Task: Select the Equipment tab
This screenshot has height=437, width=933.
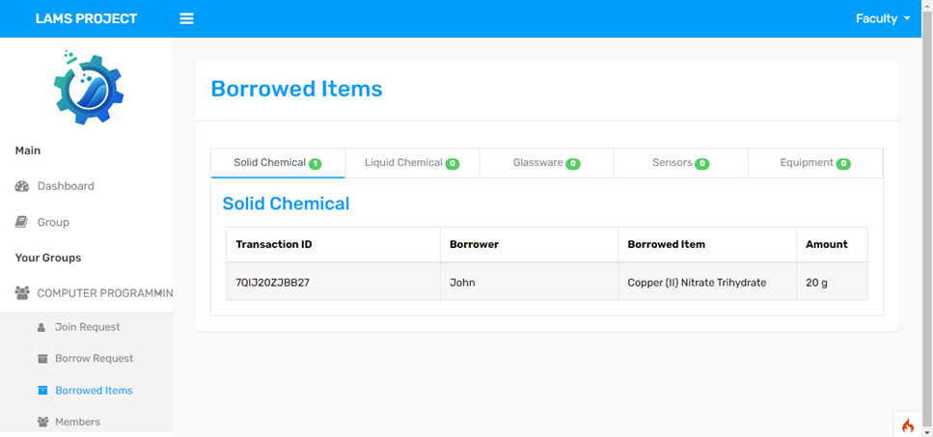Action: (815, 163)
